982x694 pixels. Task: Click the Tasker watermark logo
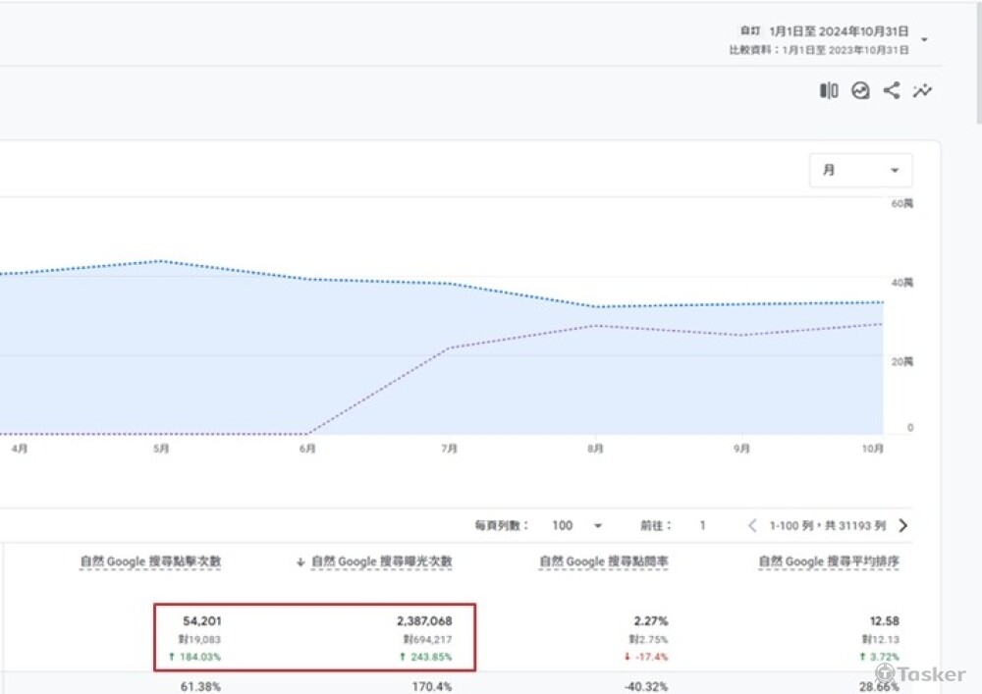[x=920, y=674]
